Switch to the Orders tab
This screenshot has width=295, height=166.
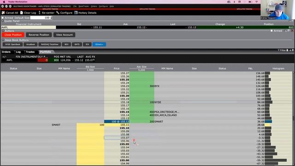pos(6,52)
